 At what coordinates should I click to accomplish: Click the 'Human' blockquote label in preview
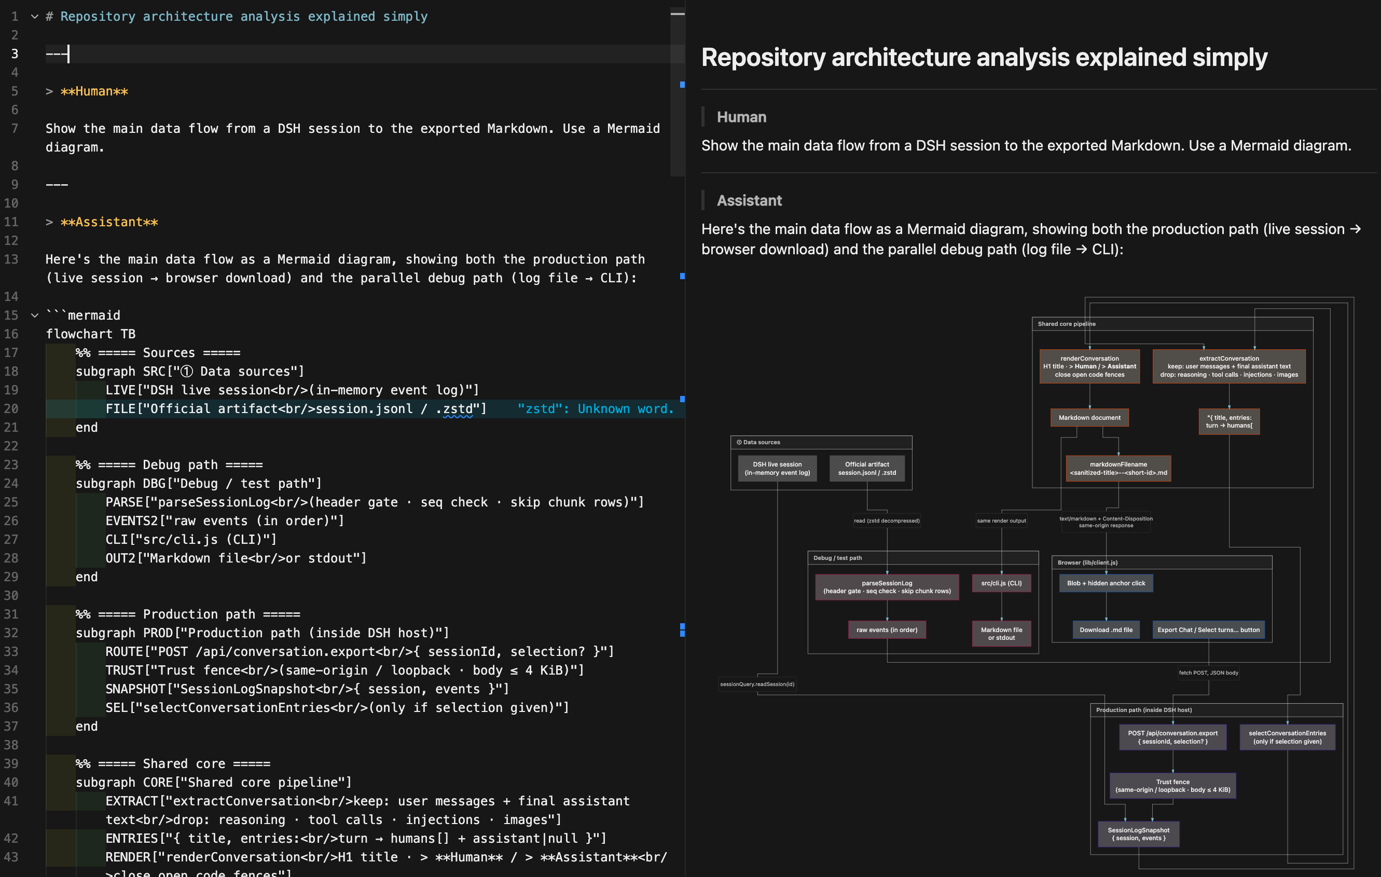tap(741, 117)
